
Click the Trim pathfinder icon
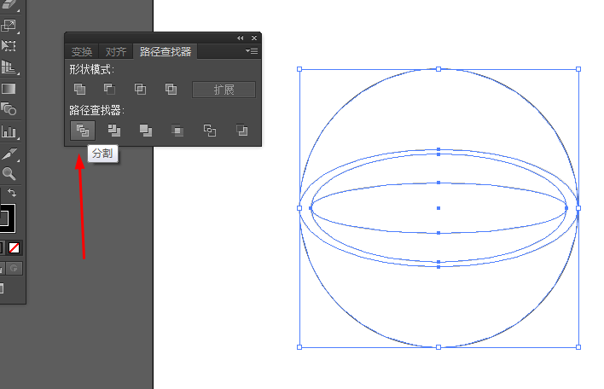tap(114, 131)
